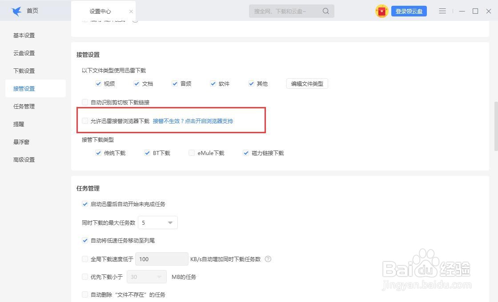Focus the top search box

(x=291, y=11)
